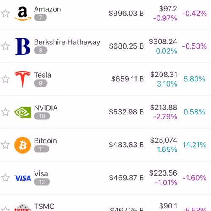Image resolution: width=211 pixels, height=211 pixels.
Task: Click the orange Bitcoin logo
Action: [x=22, y=145]
